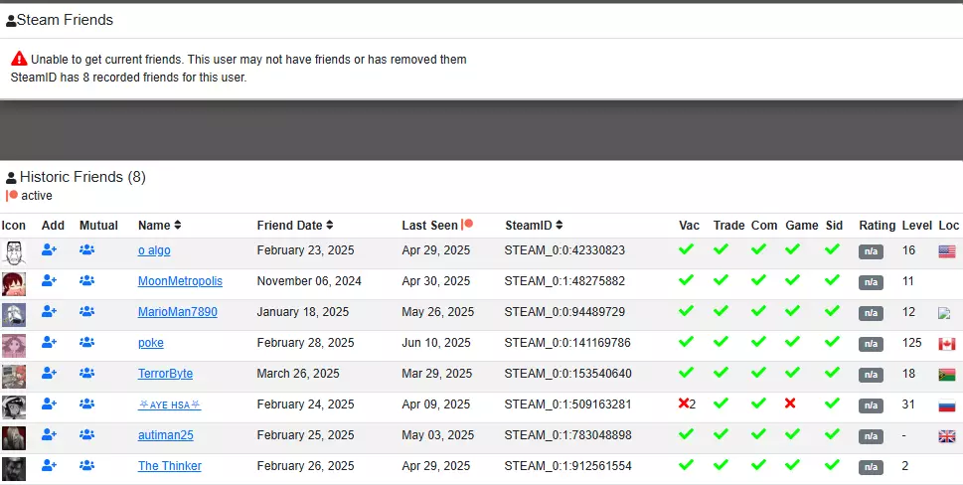Click the add-friend icon for poke

[49, 342]
